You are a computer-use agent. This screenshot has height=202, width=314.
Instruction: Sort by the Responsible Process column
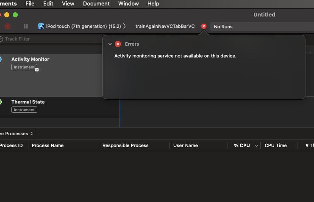[x=125, y=145]
